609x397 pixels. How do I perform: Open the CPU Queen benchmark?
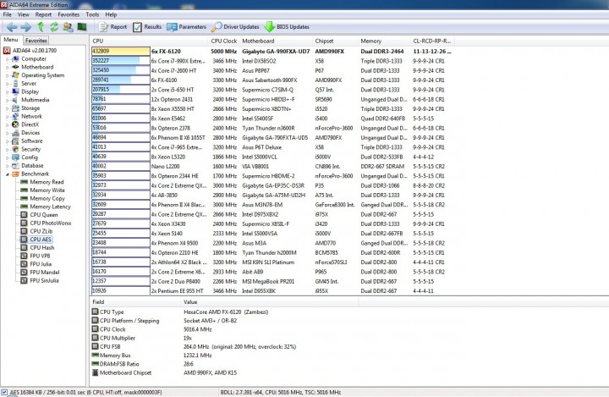point(44,215)
